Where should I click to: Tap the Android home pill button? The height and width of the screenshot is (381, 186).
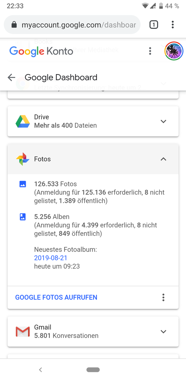coord(93,370)
